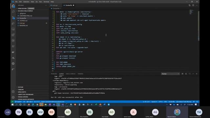Collapse the GO-DOCS-HELLO-WORLD folder

click(x=32, y=11)
